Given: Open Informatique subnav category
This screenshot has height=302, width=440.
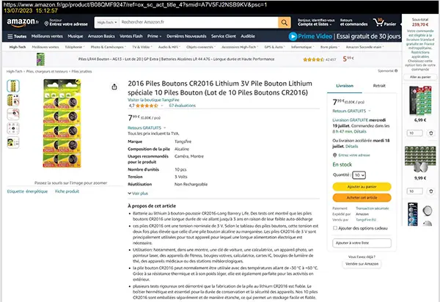Looking at the screenshot, I should [302, 47].
